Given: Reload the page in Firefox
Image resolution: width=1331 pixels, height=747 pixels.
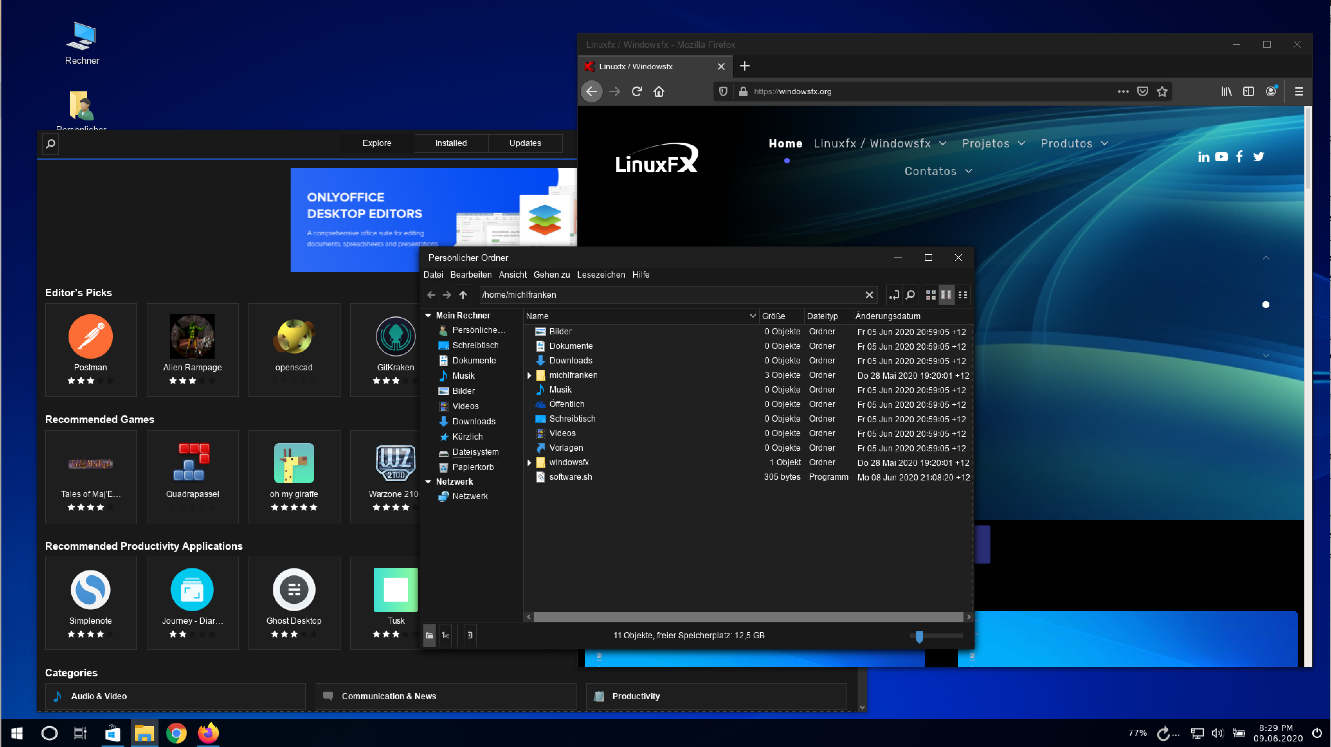Looking at the screenshot, I should point(636,91).
